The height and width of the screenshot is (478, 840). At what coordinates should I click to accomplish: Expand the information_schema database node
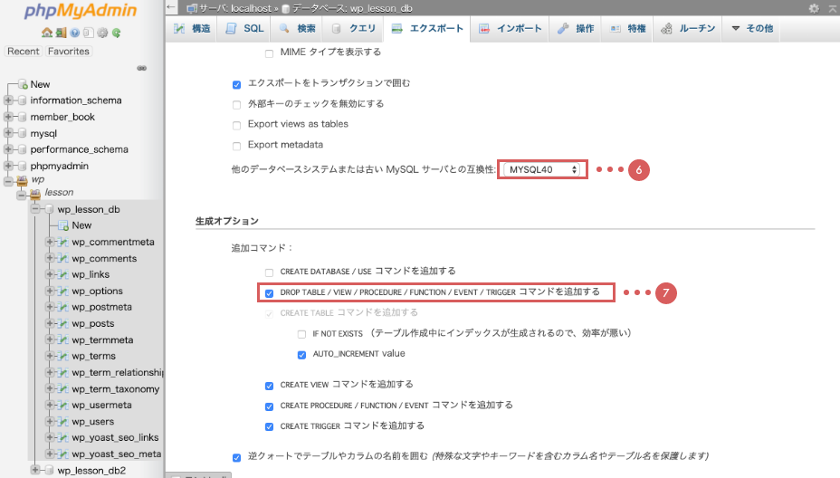coord(9,100)
